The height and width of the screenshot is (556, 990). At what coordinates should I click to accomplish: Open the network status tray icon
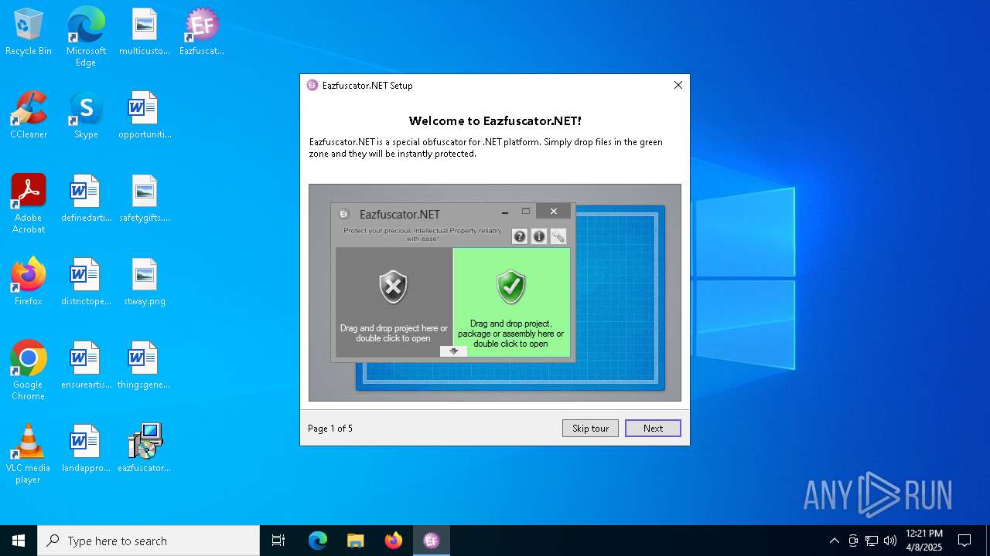(x=872, y=541)
